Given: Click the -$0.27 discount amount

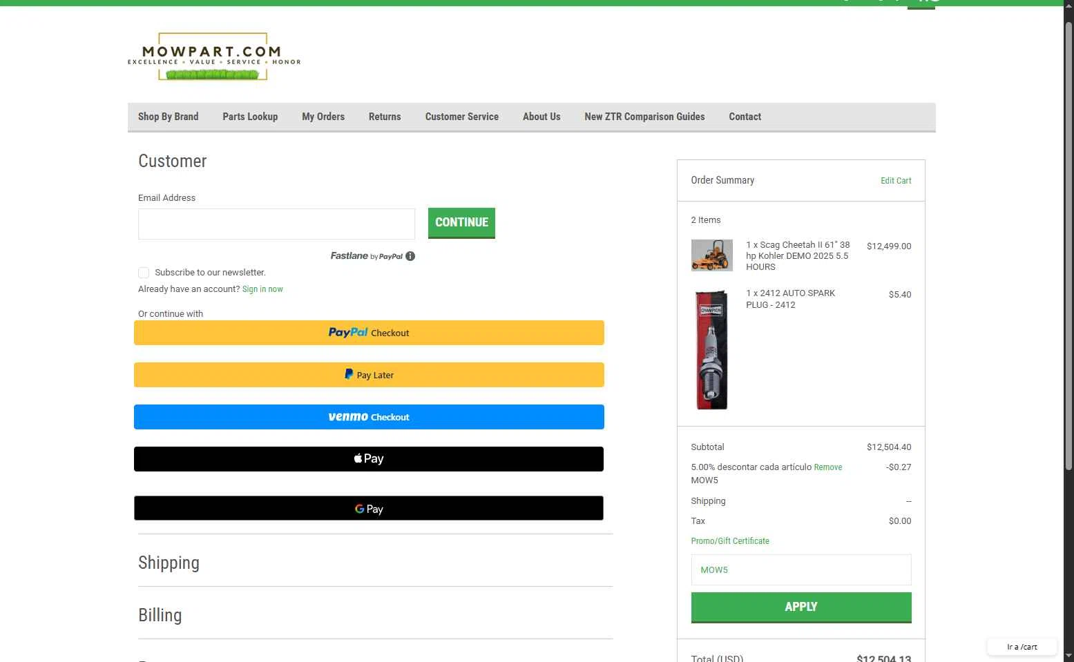Looking at the screenshot, I should point(899,467).
